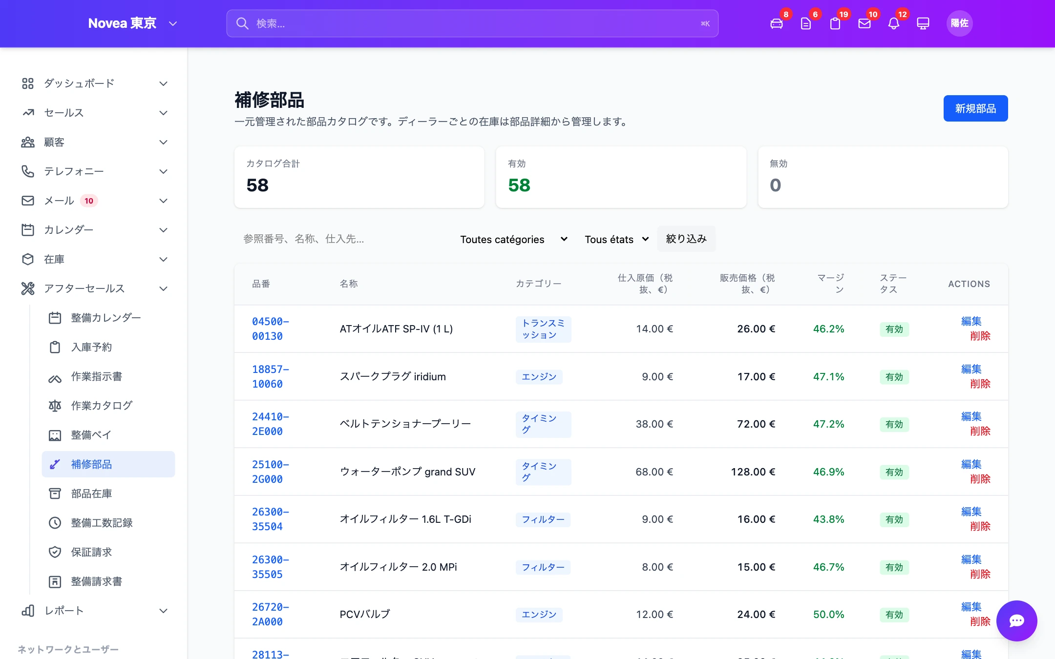Click the セールス trend icon
This screenshot has width=1055, height=659.
(28, 113)
